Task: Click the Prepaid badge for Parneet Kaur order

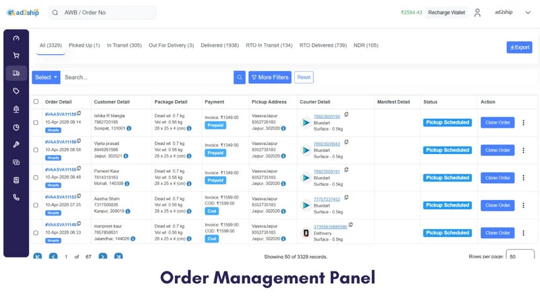Action: click(x=215, y=180)
